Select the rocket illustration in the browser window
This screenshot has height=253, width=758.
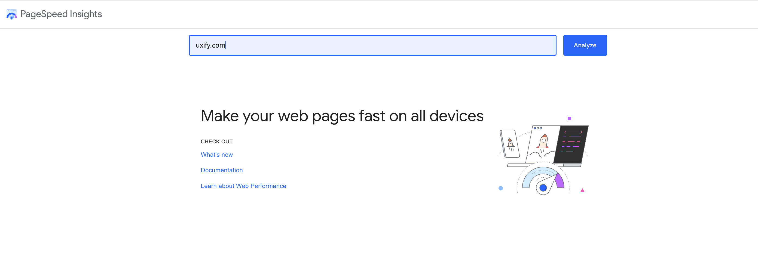543,141
